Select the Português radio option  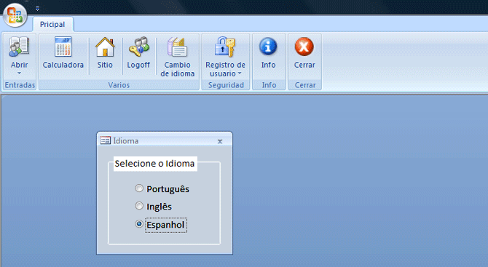(x=139, y=188)
